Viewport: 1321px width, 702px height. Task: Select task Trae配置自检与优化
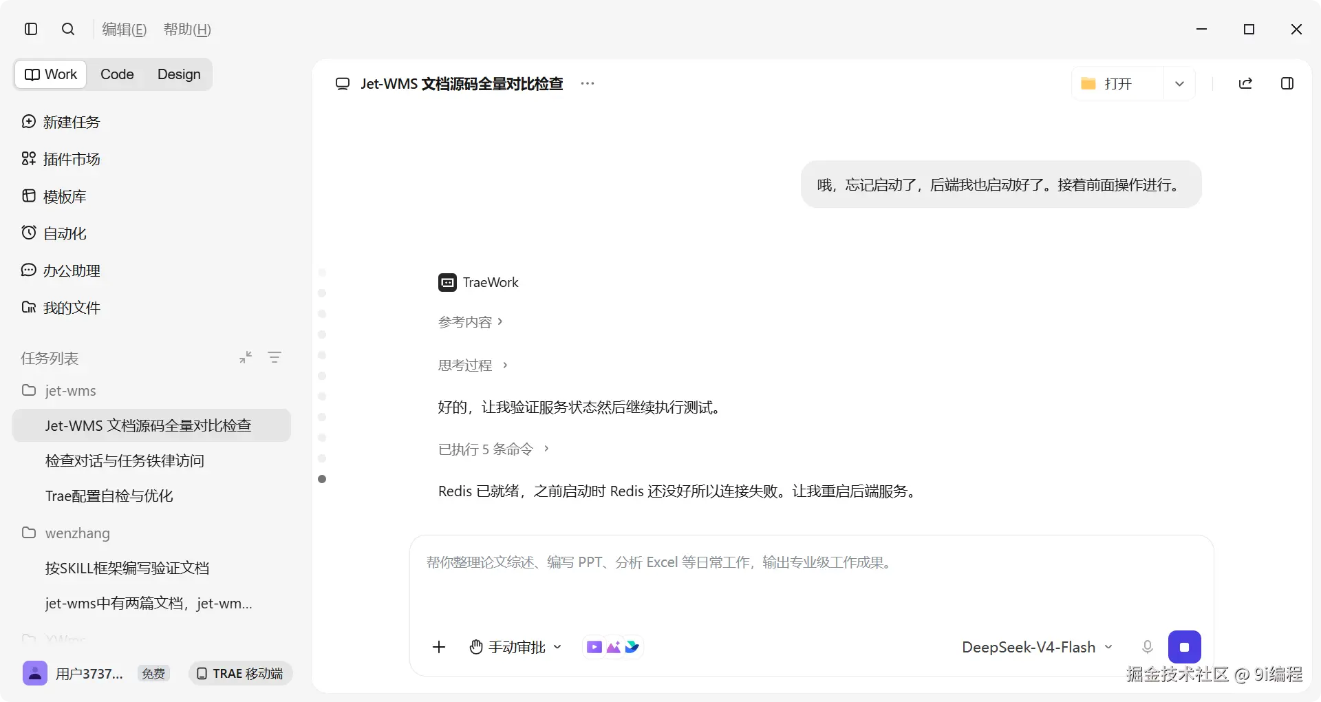pos(109,496)
